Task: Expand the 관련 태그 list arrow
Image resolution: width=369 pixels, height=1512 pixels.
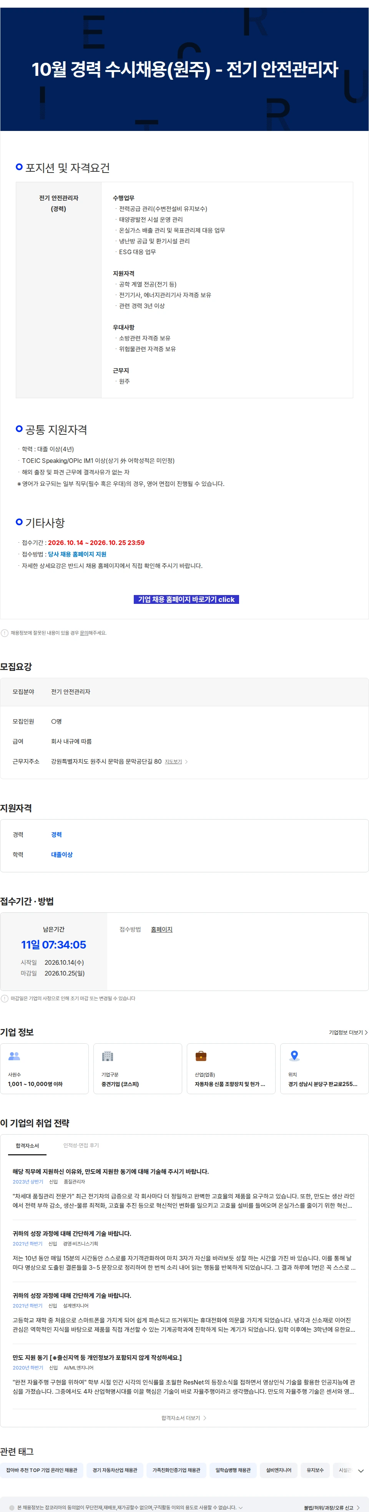Action: click(361, 1470)
